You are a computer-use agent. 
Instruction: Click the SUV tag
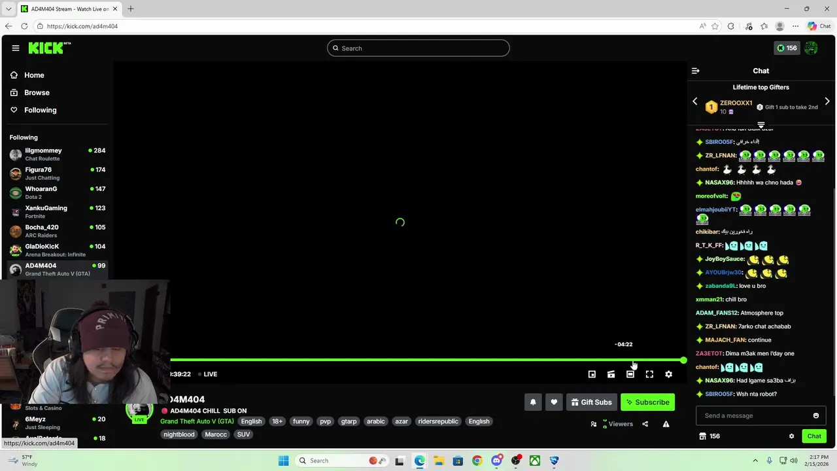pyautogui.click(x=243, y=434)
